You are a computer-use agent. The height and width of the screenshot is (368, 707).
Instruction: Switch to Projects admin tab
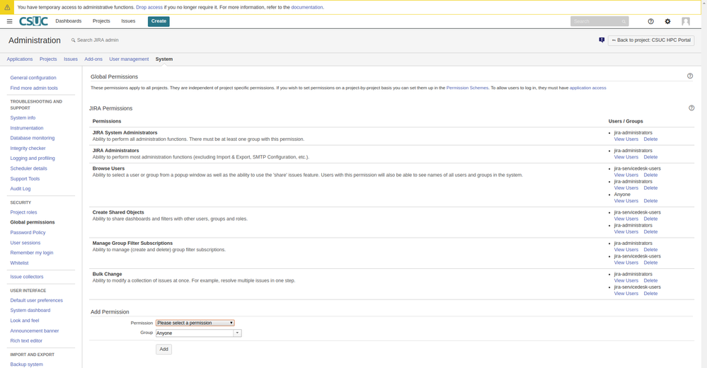tap(48, 59)
